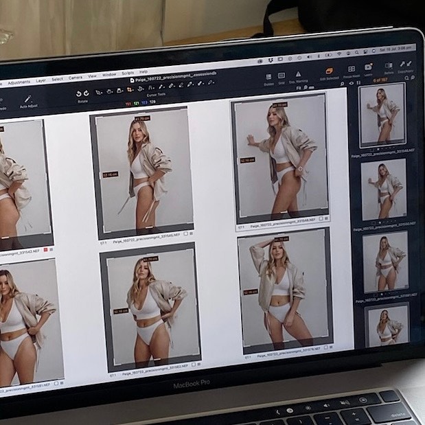Screen dimensions: 425x425
Task: Click the Exposure Warning triangle icon
Action: tap(298, 74)
